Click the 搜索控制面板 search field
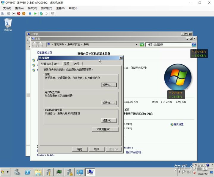 point(168,45)
